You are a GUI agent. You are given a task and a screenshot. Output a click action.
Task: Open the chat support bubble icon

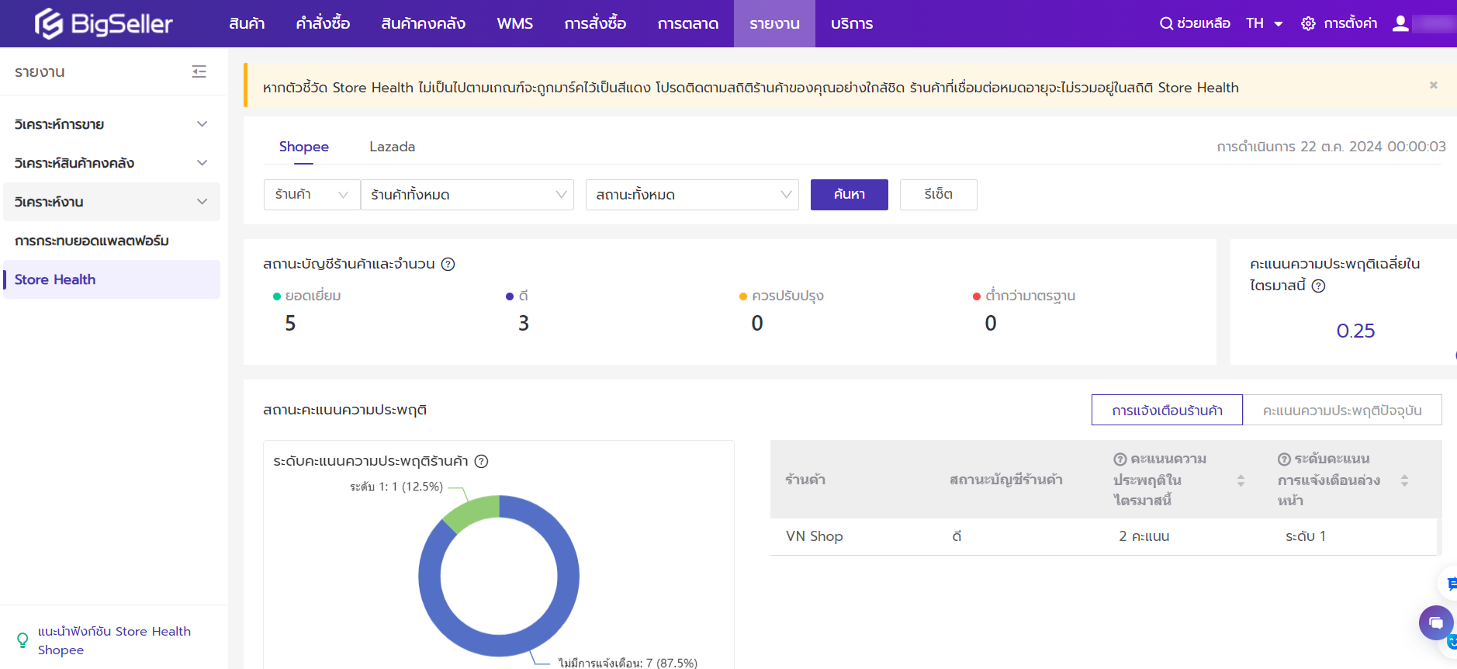(1435, 622)
